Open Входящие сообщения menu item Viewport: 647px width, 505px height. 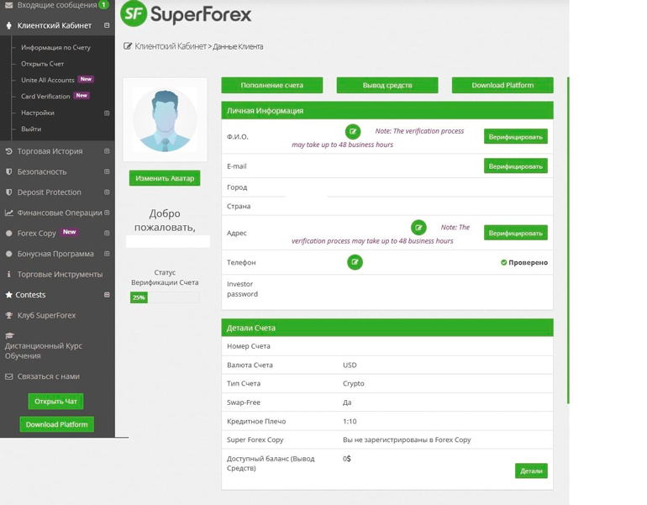click(57, 5)
